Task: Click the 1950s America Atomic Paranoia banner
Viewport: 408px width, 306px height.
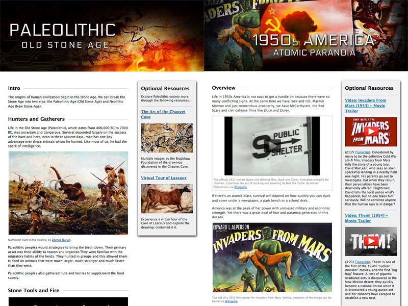Action: pos(306,36)
